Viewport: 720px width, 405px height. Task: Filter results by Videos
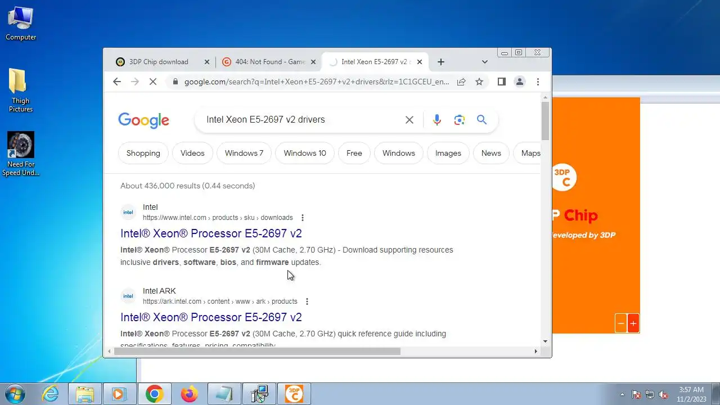pos(192,153)
